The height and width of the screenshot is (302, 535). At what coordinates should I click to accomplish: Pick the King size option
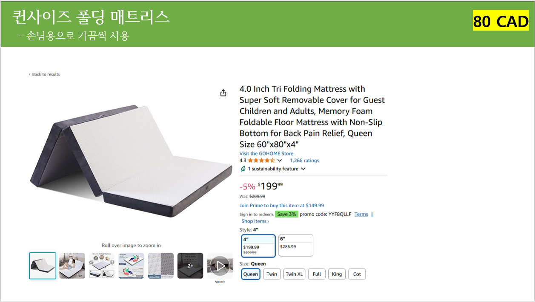(x=337, y=274)
